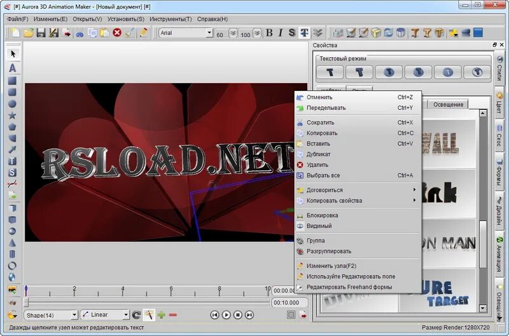Open the Анимация side tab
This screenshot has height=336, width=509.
(499, 254)
